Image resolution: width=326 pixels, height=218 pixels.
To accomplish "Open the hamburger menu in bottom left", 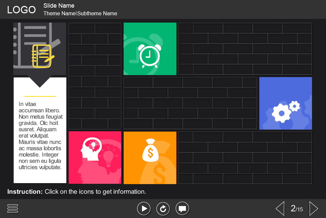I will (x=13, y=208).
